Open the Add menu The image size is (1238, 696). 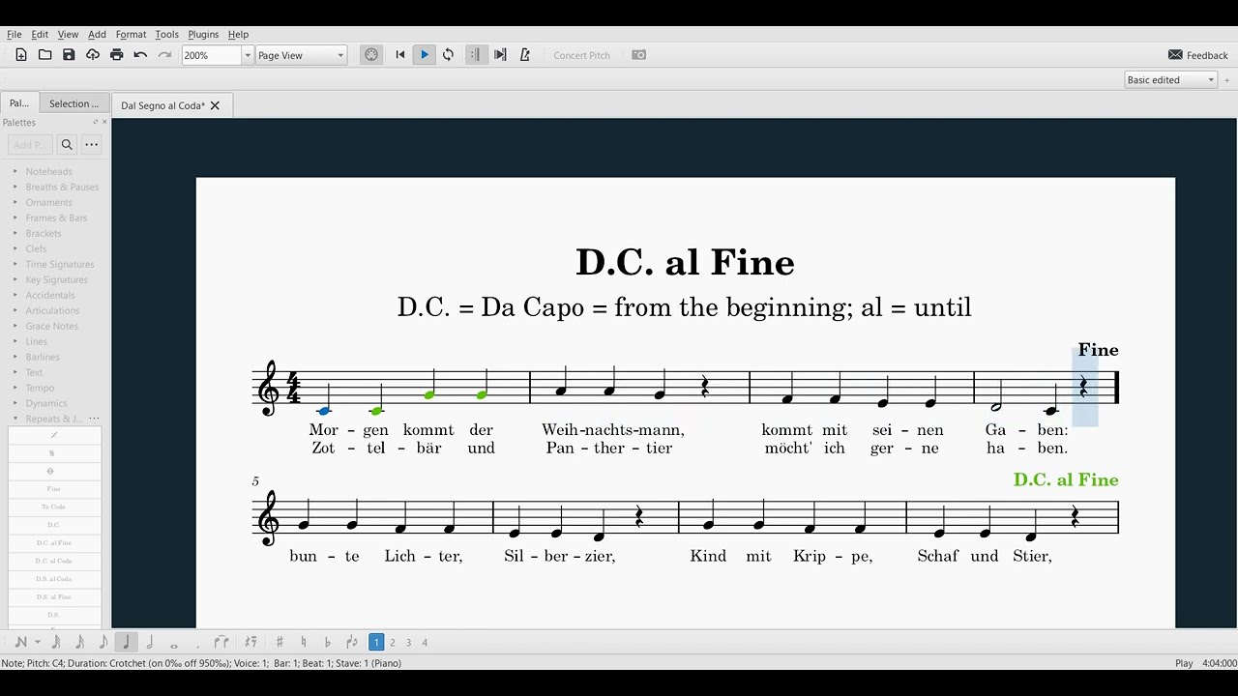(x=97, y=34)
